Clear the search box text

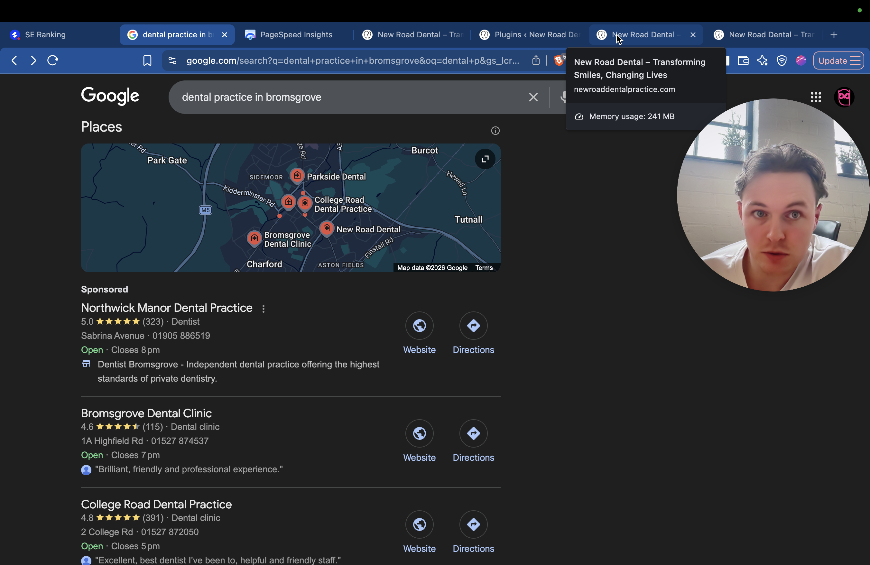coord(533,97)
